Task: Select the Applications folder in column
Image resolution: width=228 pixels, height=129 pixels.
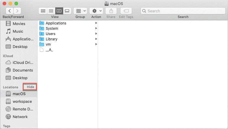Action: 68,23
